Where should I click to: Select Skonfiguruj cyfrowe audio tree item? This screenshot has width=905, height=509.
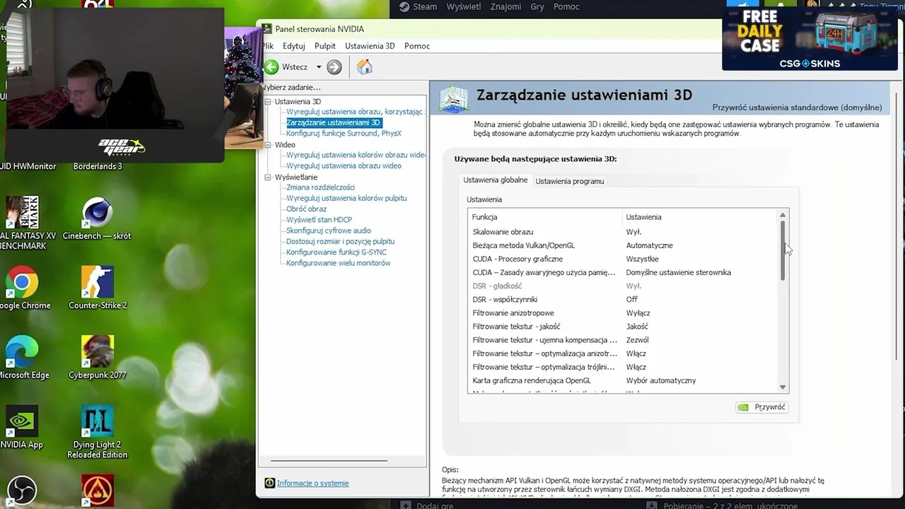(x=329, y=230)
